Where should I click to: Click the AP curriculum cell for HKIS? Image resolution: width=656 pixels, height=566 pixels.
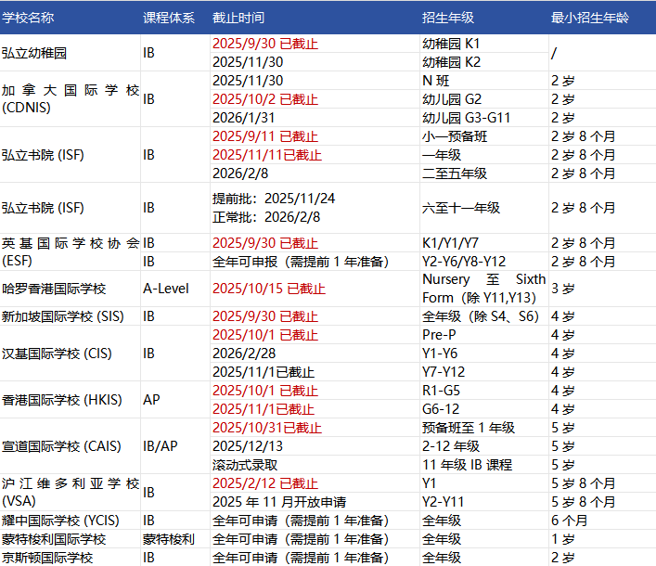[x=175, y=400]
